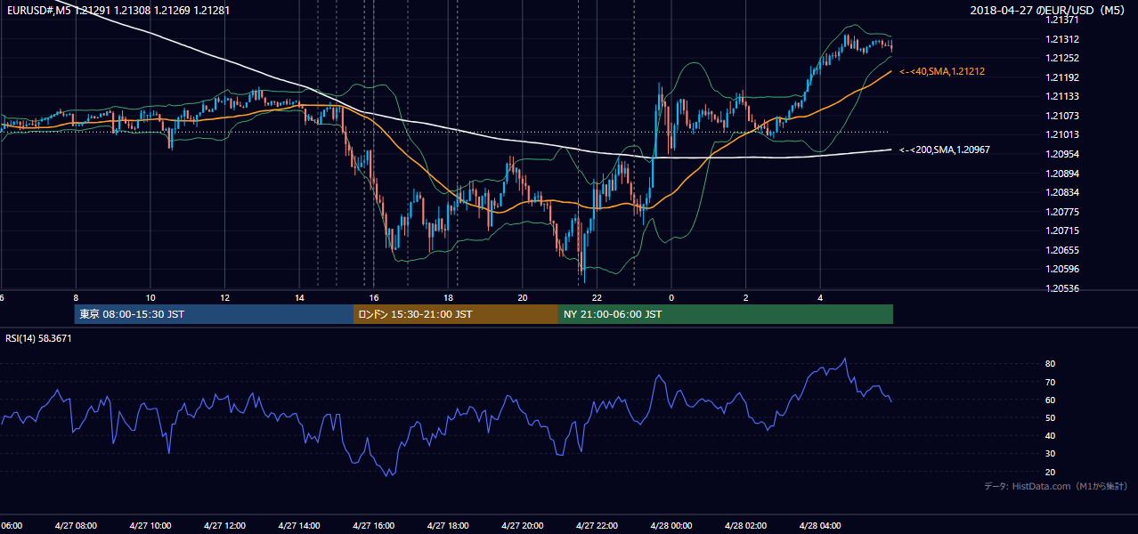Image resolution: width=1138 pixels, height=534 pixels.
Task: Click price axis value 1.20536
Action: tap(1063, 288)
